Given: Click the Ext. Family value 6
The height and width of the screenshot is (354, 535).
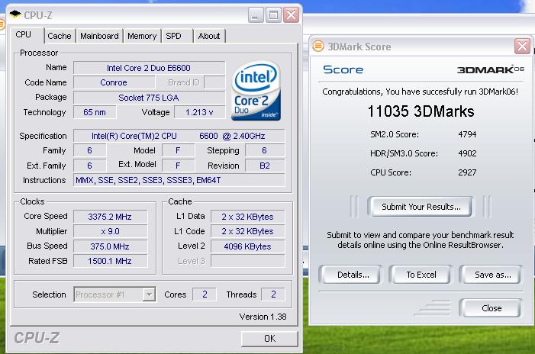Looking at the screenshot, I should [90, 166].
